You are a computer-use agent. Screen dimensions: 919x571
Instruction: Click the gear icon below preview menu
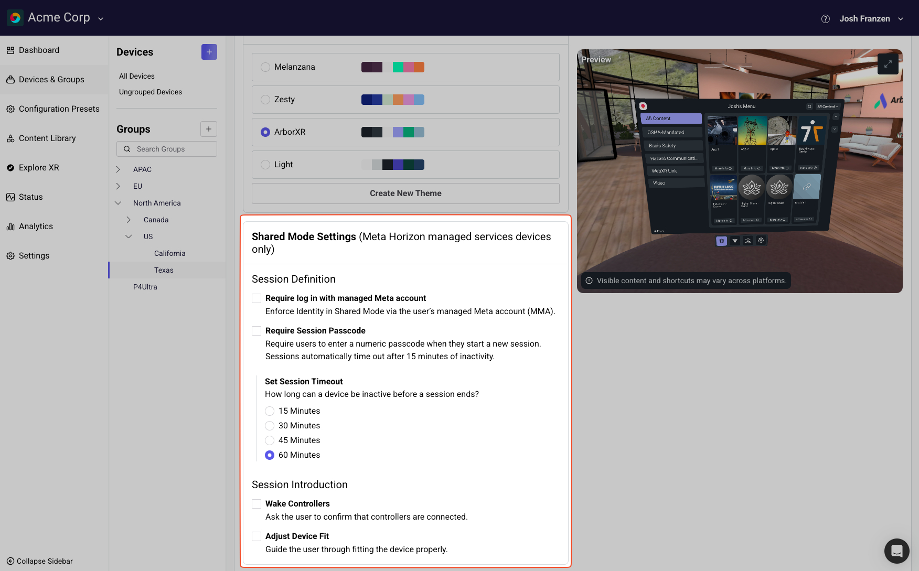[x=761, y=240]
